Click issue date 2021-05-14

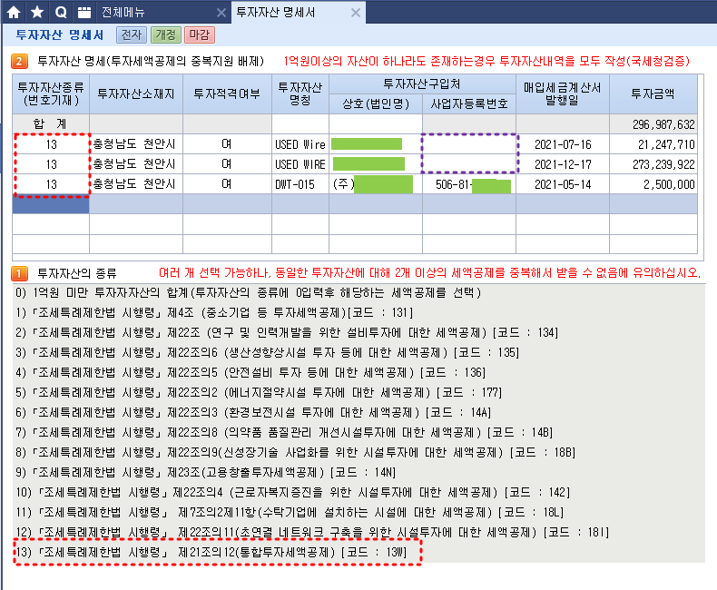pos(563,184)
